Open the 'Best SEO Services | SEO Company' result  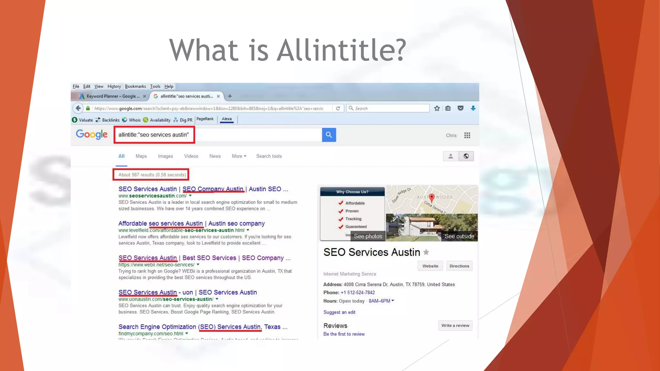click(204, 258)
